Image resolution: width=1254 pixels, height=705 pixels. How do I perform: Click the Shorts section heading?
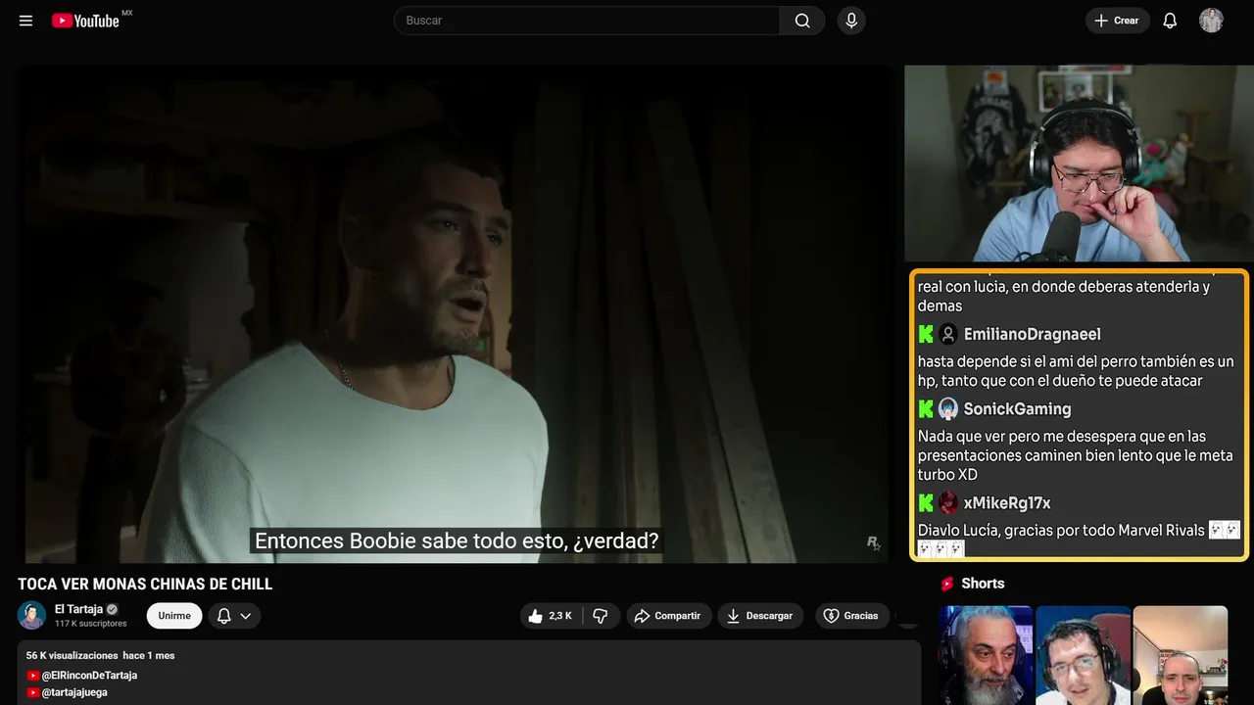[x=983, y=584]
